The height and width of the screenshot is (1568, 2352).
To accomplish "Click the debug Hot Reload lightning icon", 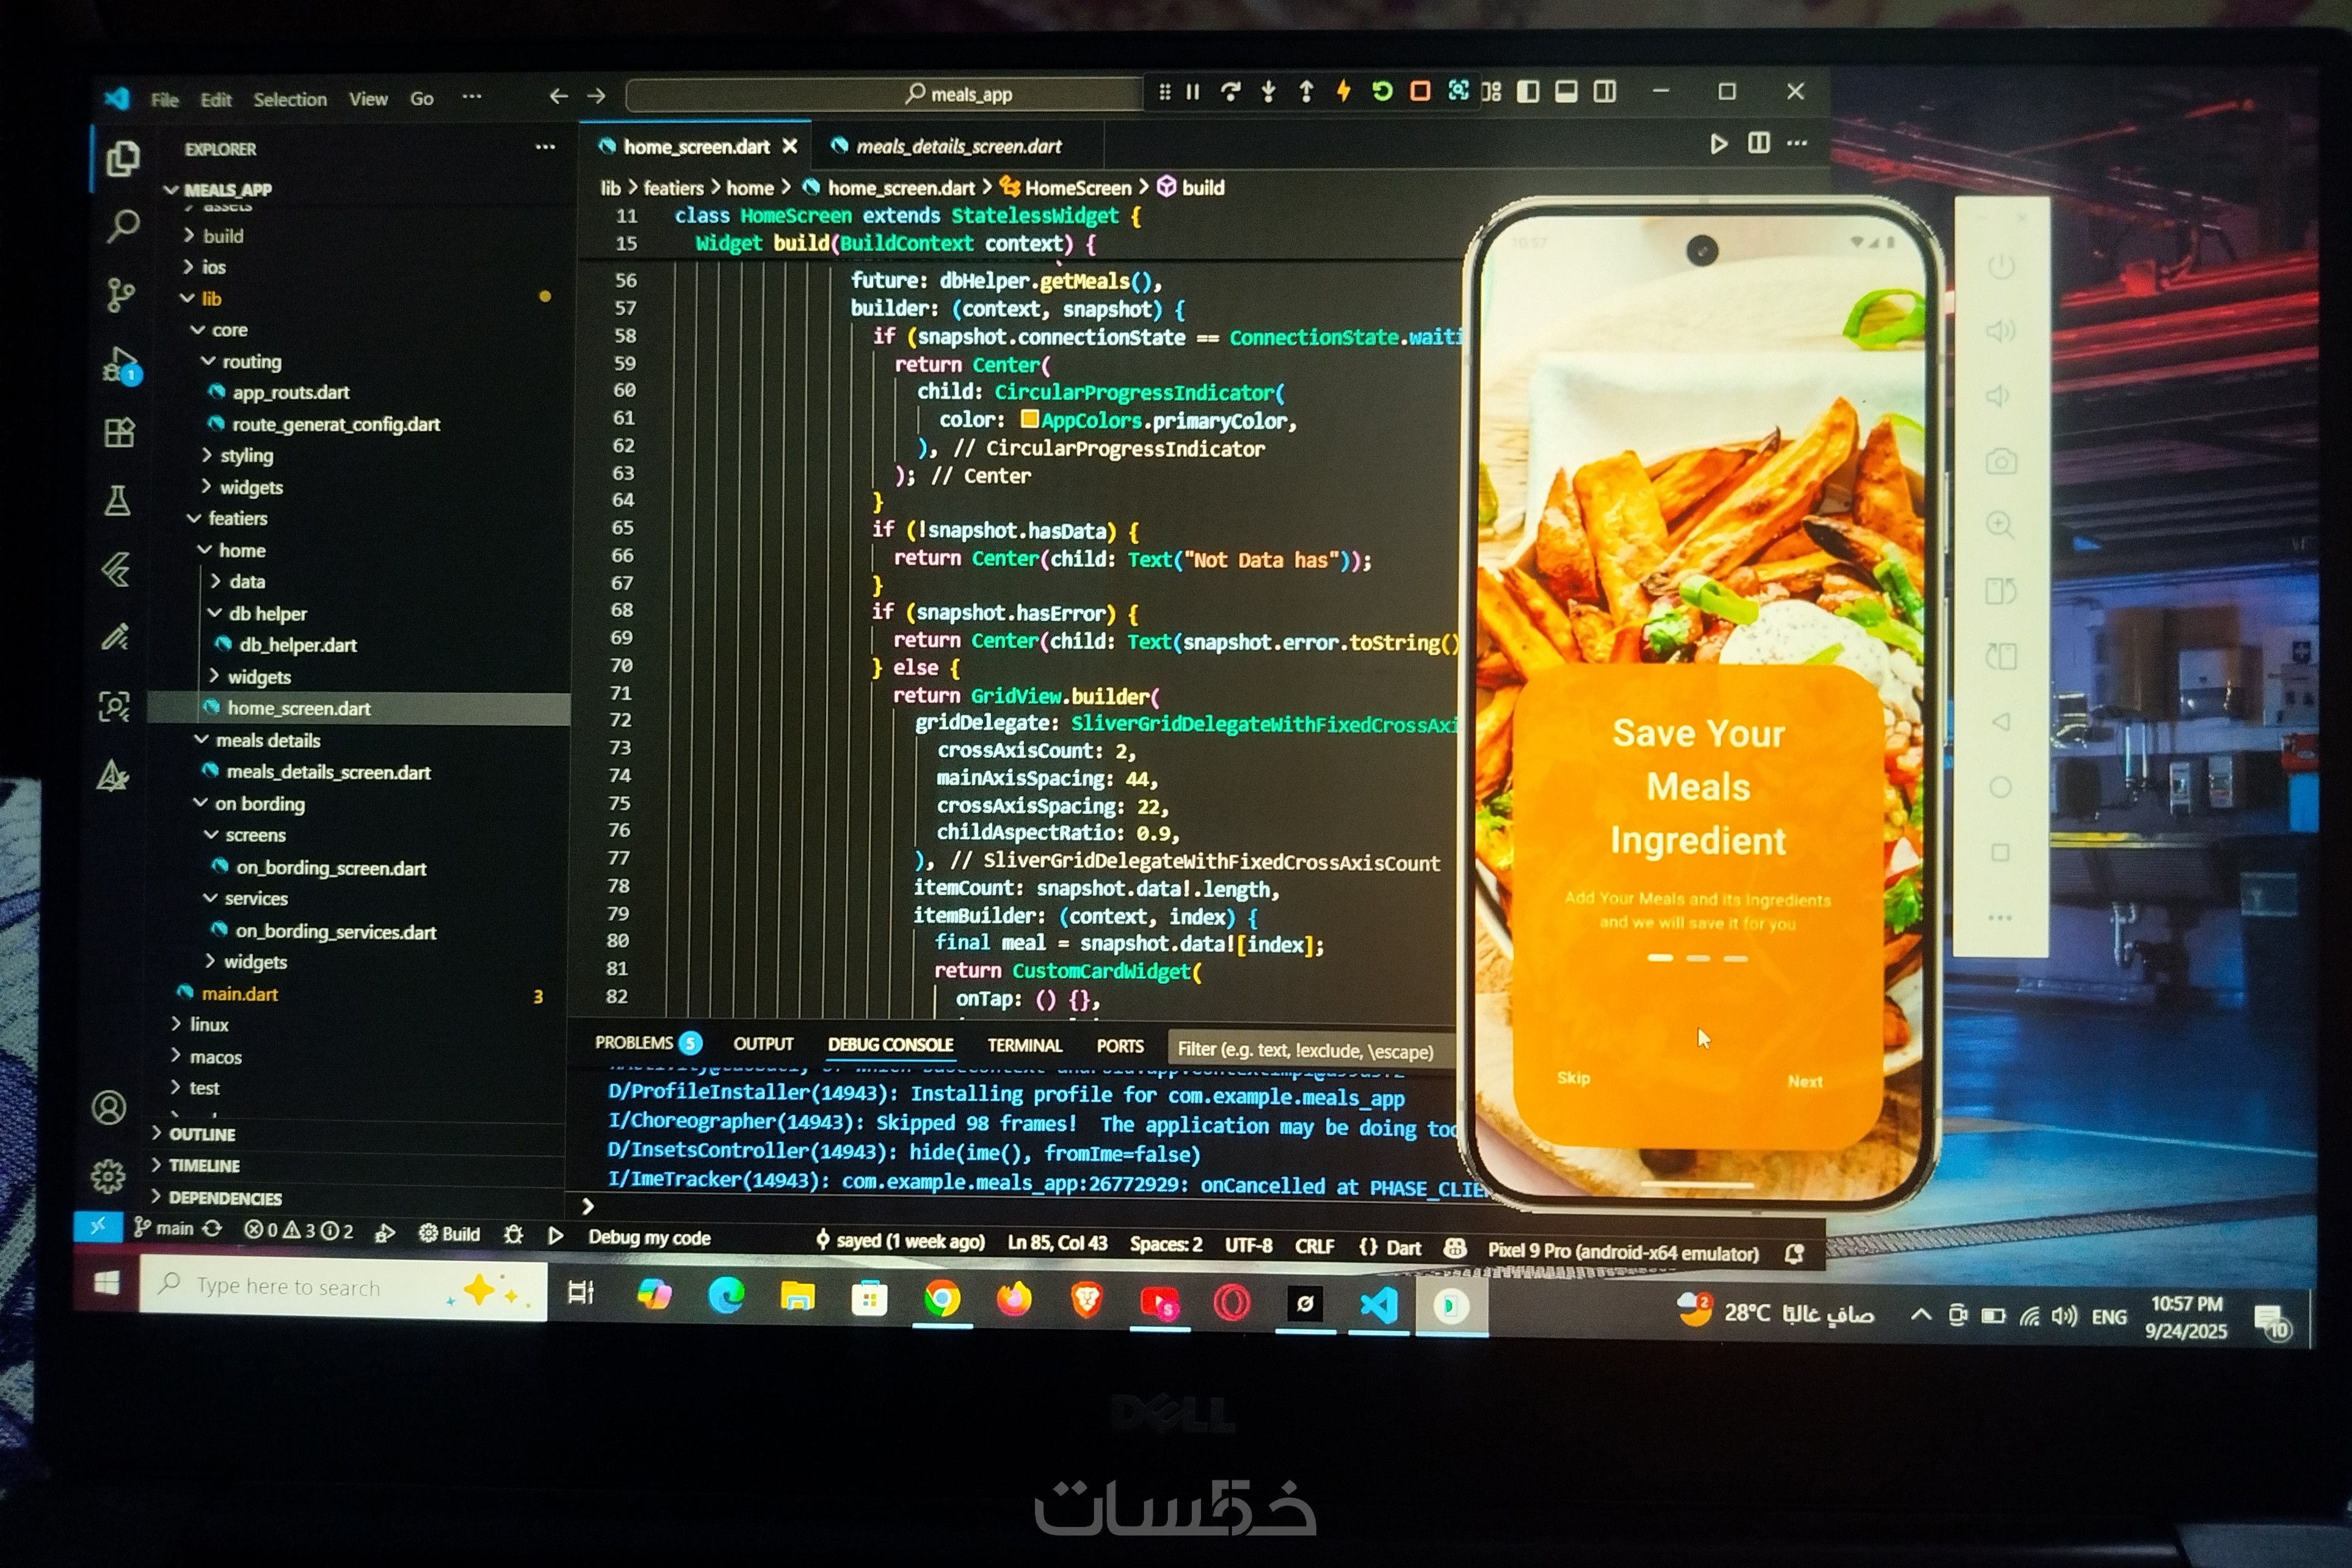I will [1343, 92].
